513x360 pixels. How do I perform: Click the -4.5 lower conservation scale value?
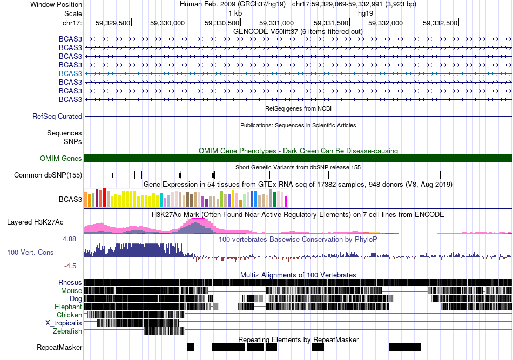point(70,266)
